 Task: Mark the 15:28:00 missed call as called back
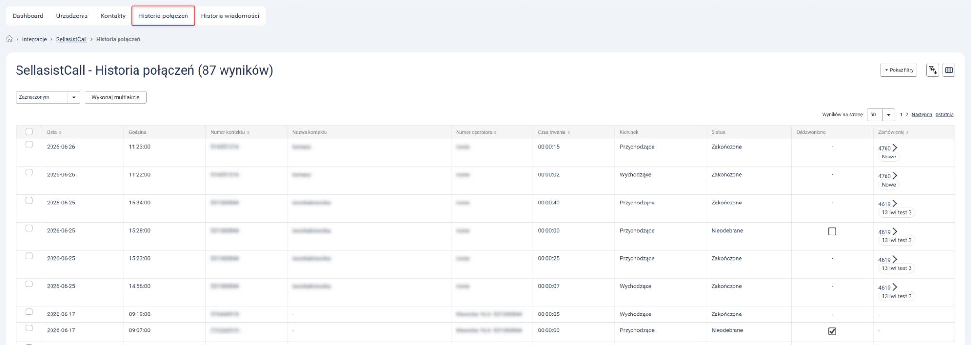832,232
